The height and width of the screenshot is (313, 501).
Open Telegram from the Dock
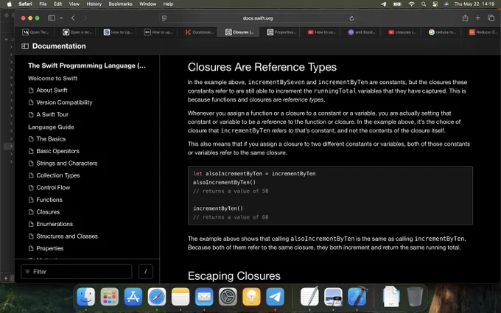click(275, 297)
